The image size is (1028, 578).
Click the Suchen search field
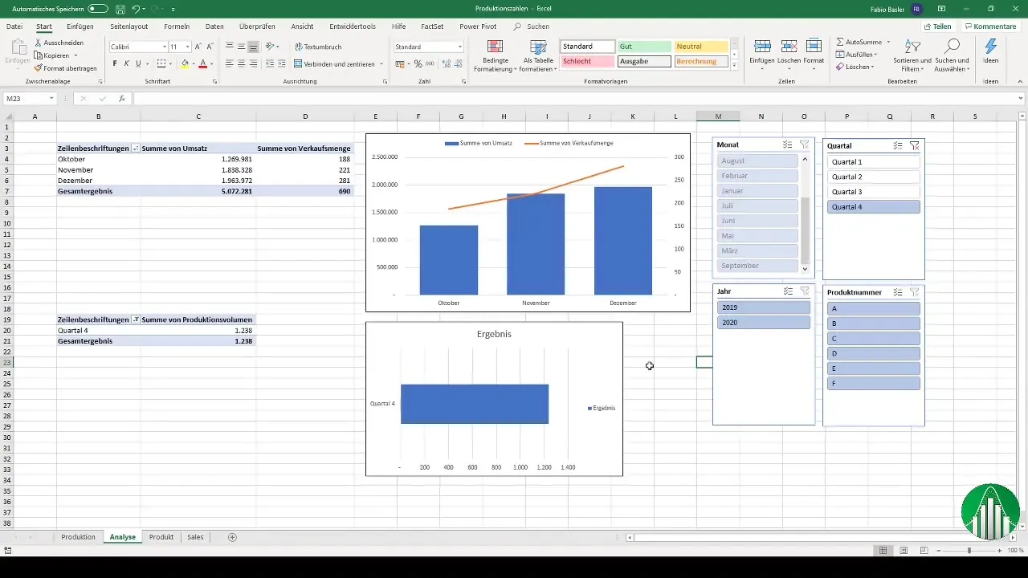(x=538, y=26)
